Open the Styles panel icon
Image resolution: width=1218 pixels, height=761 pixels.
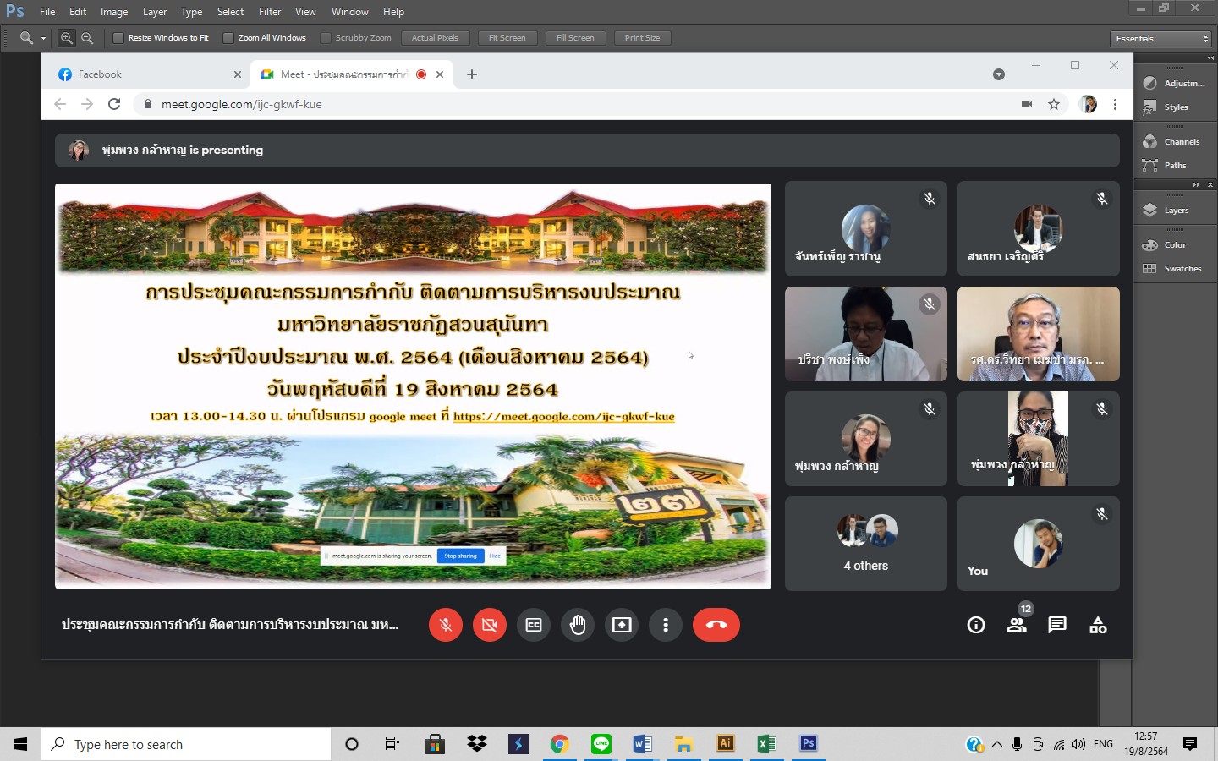1150,107
